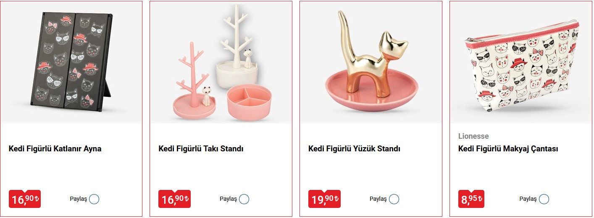Tick the Paylaş circle for Yüzük Standı
Viewport: 594px width, 218px height.
394,199
